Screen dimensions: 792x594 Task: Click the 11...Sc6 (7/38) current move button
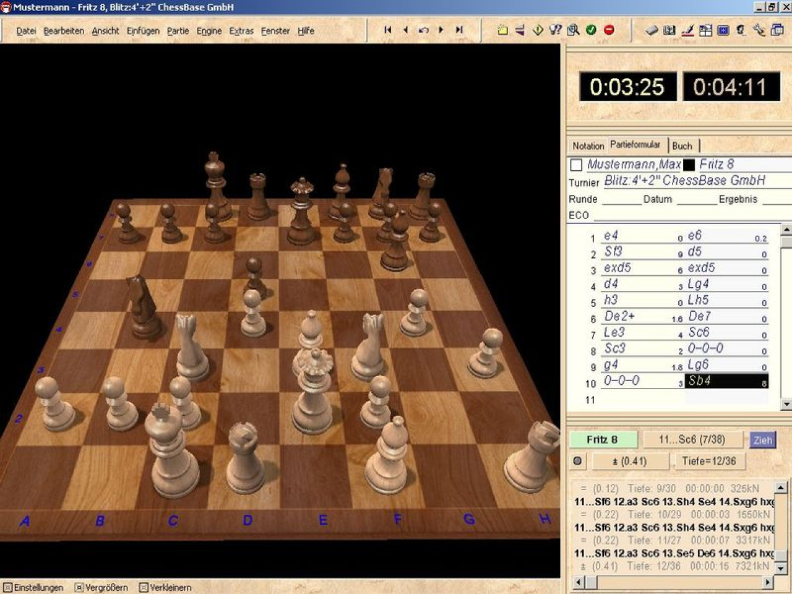click(692, 439)
